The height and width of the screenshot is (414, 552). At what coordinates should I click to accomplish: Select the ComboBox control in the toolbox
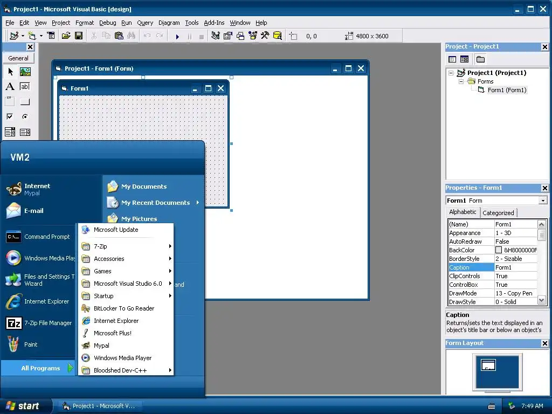coord(10,132)
